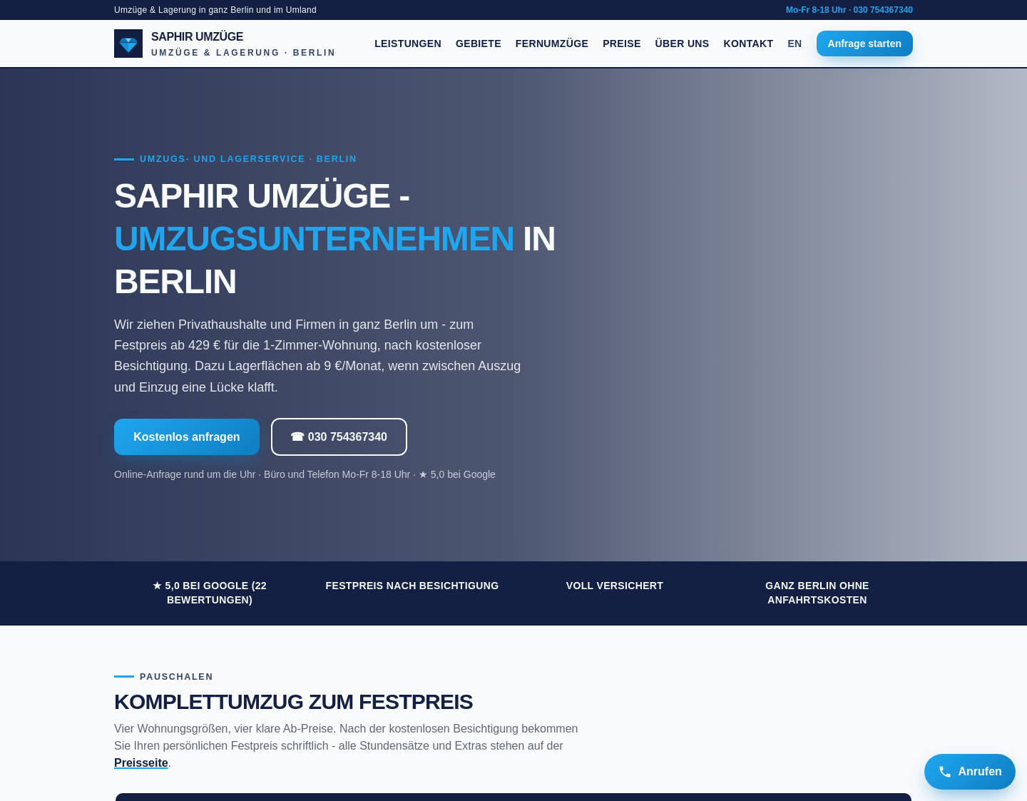The image size is (1027, 801).
Task: Click the '5,0 bei Google (22 Bewertungen)' text
Action: click(x=210, y=593)
